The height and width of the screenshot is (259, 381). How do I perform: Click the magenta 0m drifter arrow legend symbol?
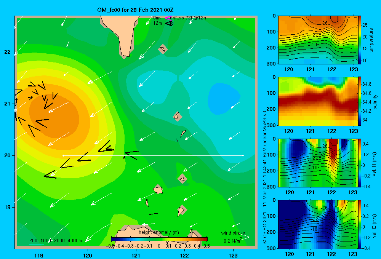click(168, 18)
